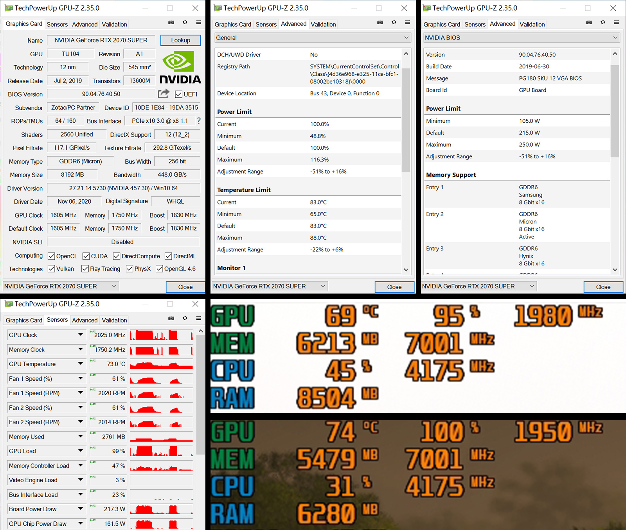Open the General category dropdown
Viewport: 626px width, 530px height.
[x=313, y=38]
